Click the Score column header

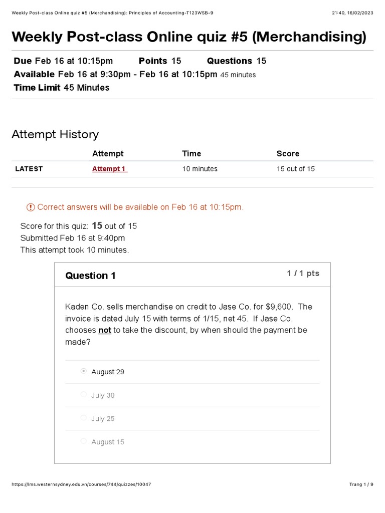[288, 153]
